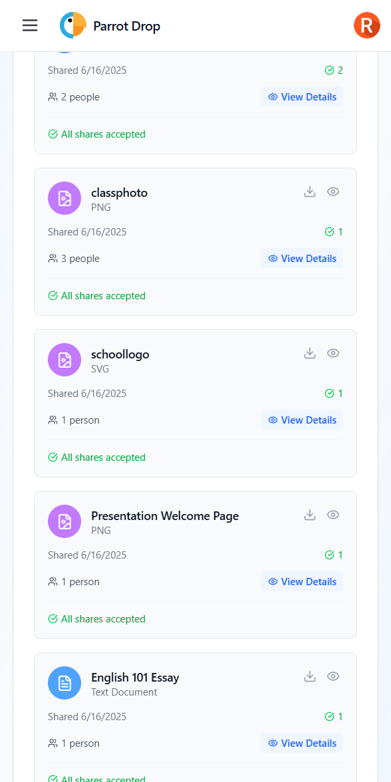This screenshot has width=391, height=782.
Task: Click the 3 people recipients label
Action: [73, 258]
